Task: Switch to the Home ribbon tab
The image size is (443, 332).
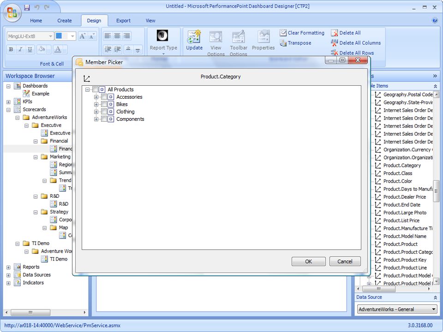Action: click(36, 21)
